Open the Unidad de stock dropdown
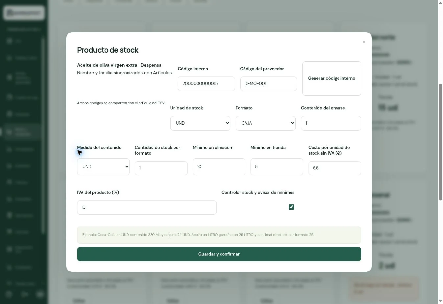The height and width of the screenshot is (304, 443). point(200,123)
